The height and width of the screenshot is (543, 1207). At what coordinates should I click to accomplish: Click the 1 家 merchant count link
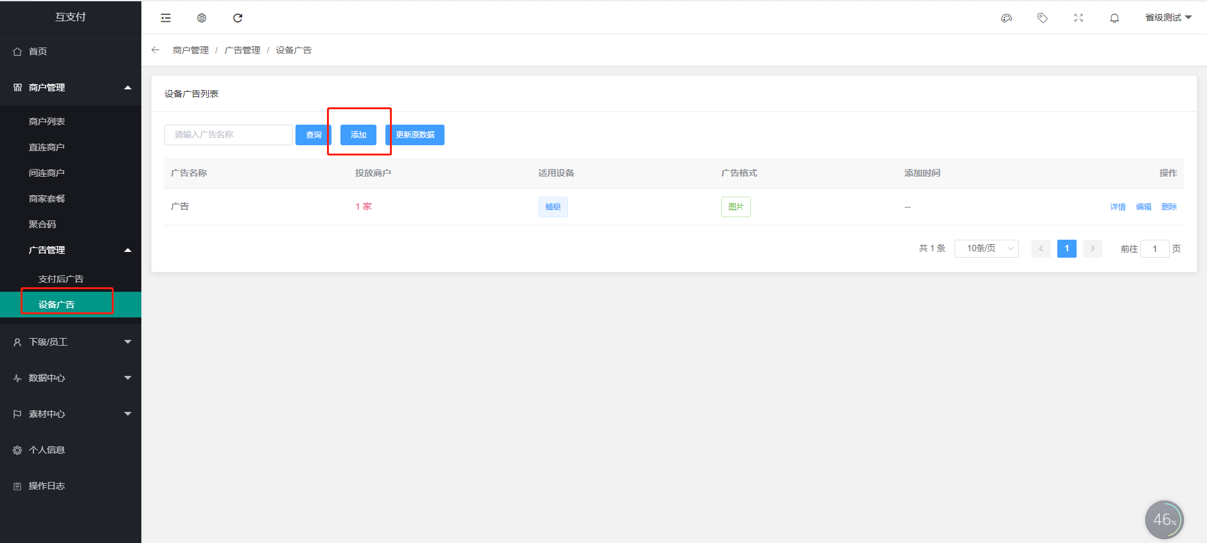(364, 206)
